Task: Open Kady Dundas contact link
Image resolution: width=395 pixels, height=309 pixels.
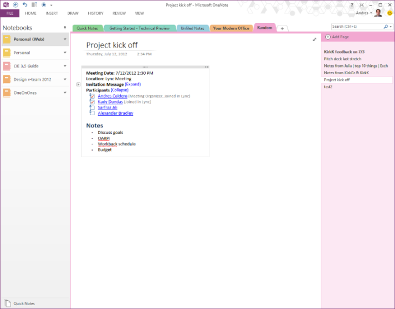Action: 110,102
